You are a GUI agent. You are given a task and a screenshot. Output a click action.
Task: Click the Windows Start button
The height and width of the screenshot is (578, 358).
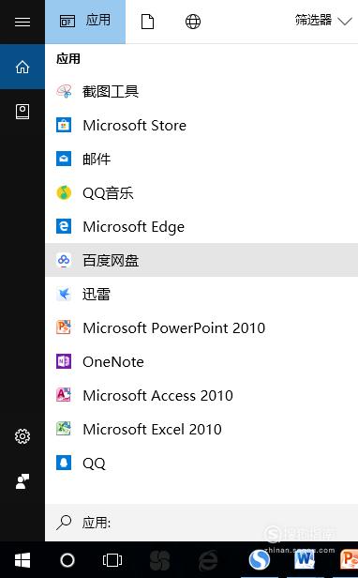pyautogui.click(x=22, y=560)
